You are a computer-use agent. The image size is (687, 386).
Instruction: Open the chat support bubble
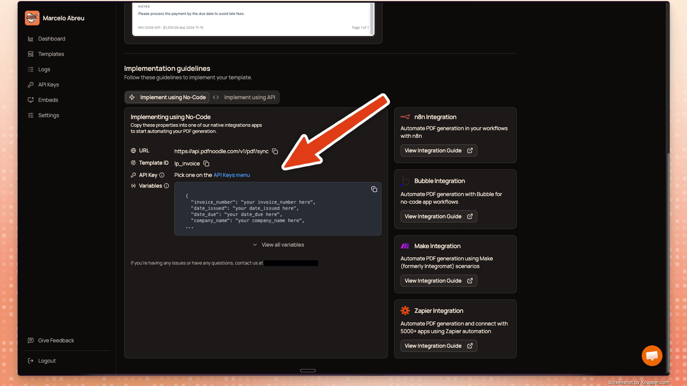tap(652, 356)
